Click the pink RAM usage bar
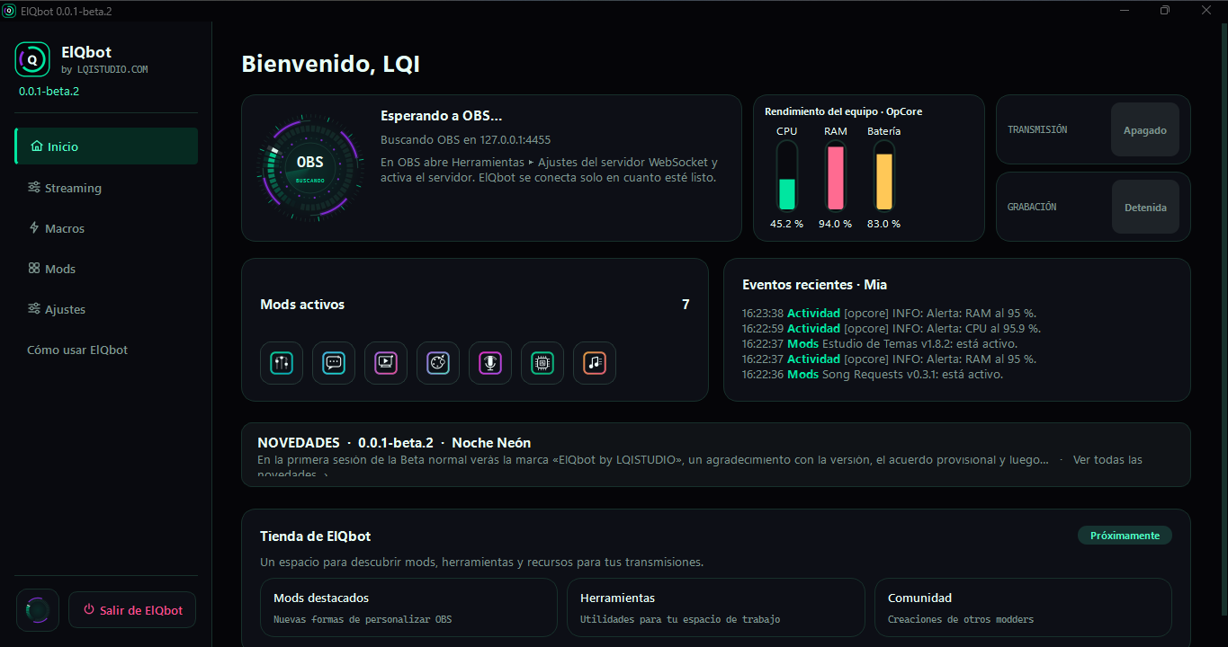This screenshot has width=1228, height=647. pyautogui.click(x=836, y=176)
